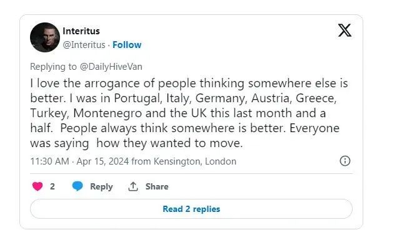This screenshot has width=407, height=235.
Task: Click the Share text label
Action: pyautogui.click(x=157, y=186)
